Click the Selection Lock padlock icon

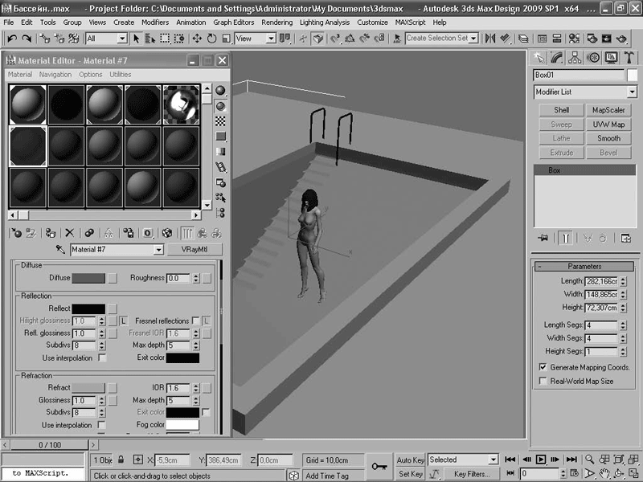click(x=121, y=460)
